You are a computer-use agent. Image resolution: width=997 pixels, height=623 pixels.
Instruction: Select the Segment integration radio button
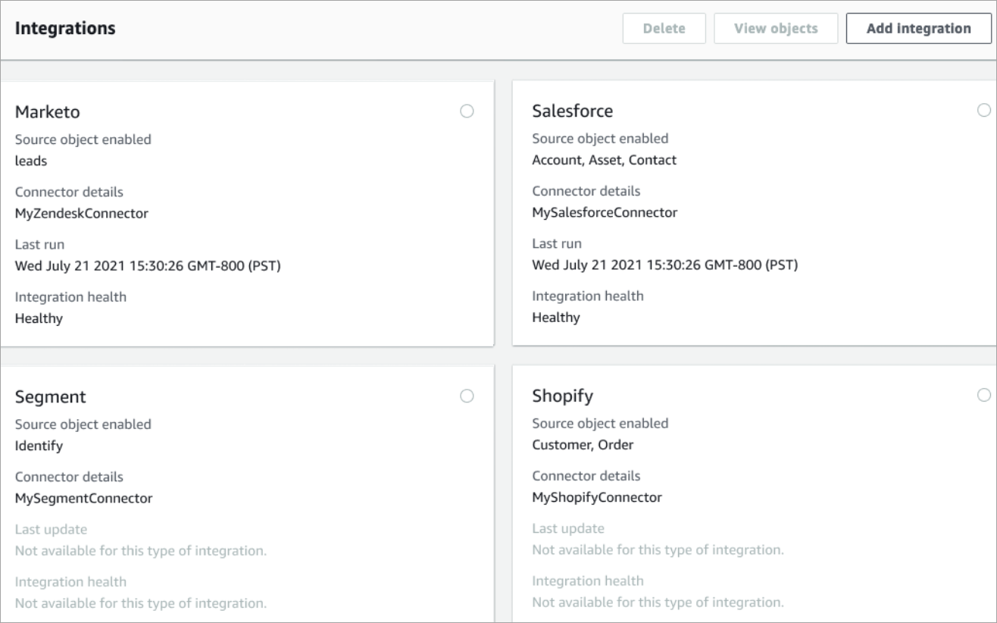(x=467, y=396)
